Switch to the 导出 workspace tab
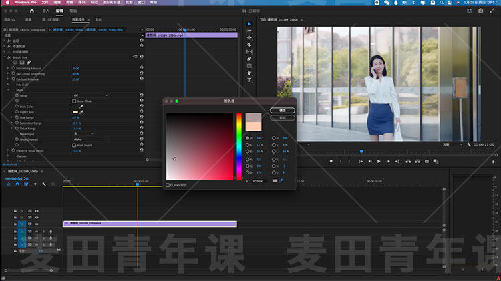 pos(73,11)
